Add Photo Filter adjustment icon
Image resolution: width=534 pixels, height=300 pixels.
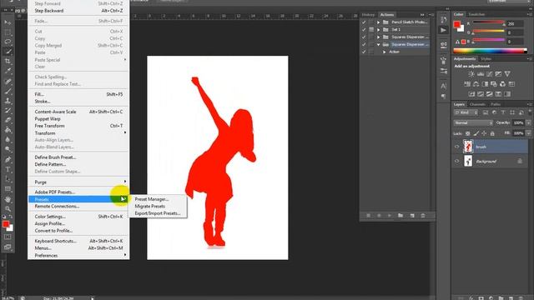[x=494, y=84]
